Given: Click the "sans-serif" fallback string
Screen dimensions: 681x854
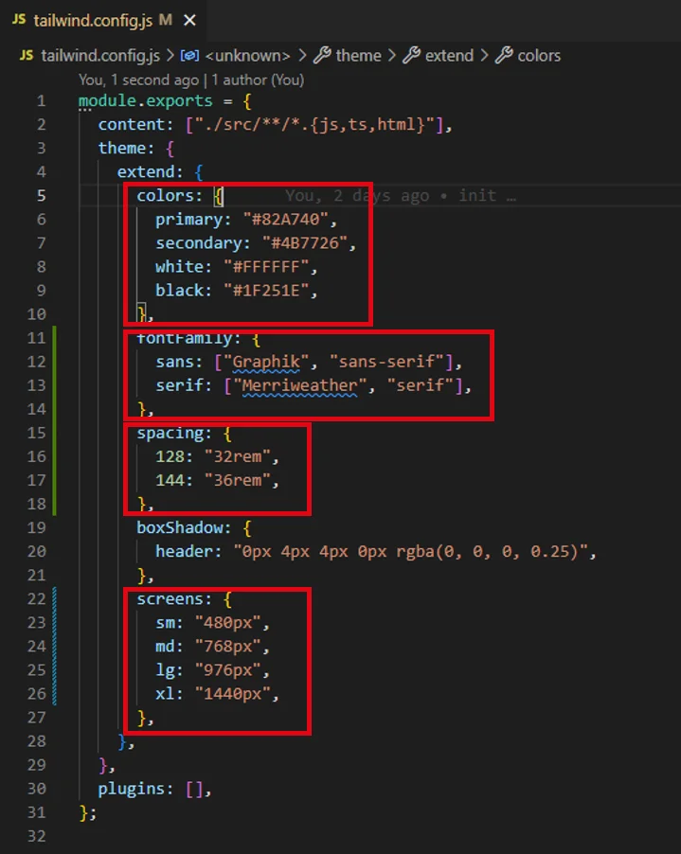Looking at the screenshot, I should coord(386,362).
